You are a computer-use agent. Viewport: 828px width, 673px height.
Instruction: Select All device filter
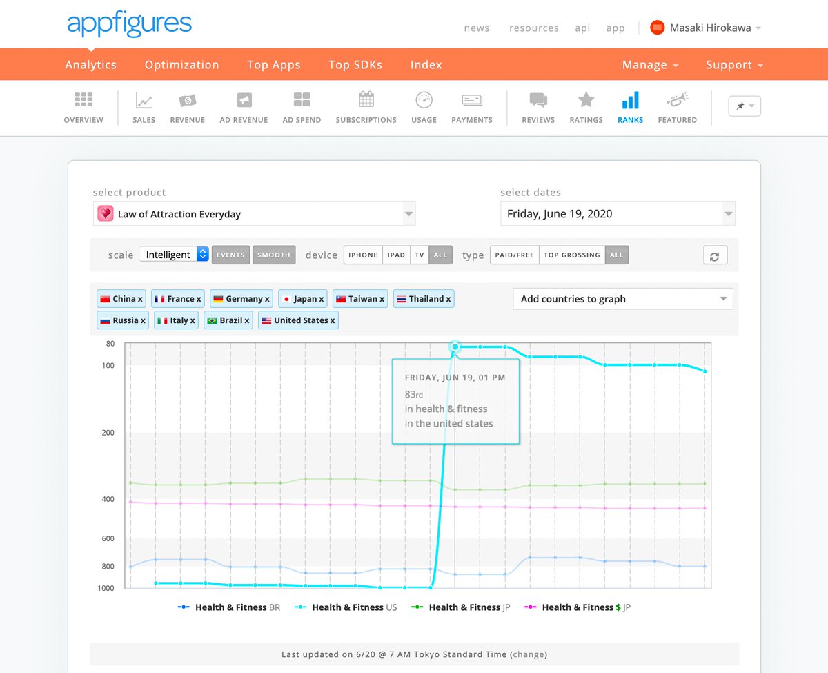tap(440, 255)
